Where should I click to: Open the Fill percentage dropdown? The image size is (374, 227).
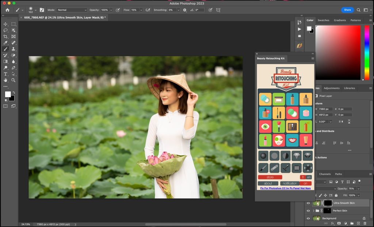click(x=358, y=195)
